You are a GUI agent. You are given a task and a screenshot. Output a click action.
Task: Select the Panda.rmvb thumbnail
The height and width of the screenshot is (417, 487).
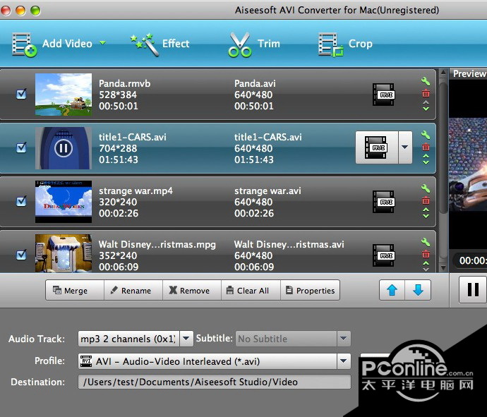(x=64, y=95)
